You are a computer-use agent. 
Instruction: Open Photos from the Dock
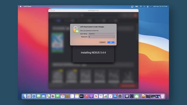click(53, 96)
